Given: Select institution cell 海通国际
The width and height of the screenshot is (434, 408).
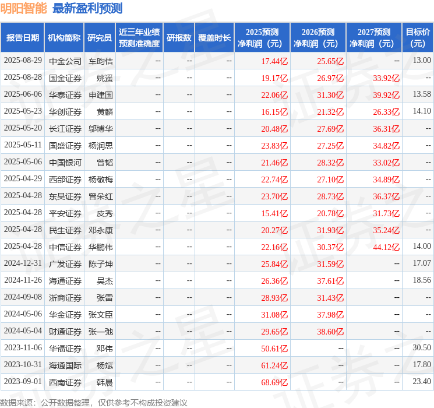Looking at the screenshot, I should pos(65,365).
